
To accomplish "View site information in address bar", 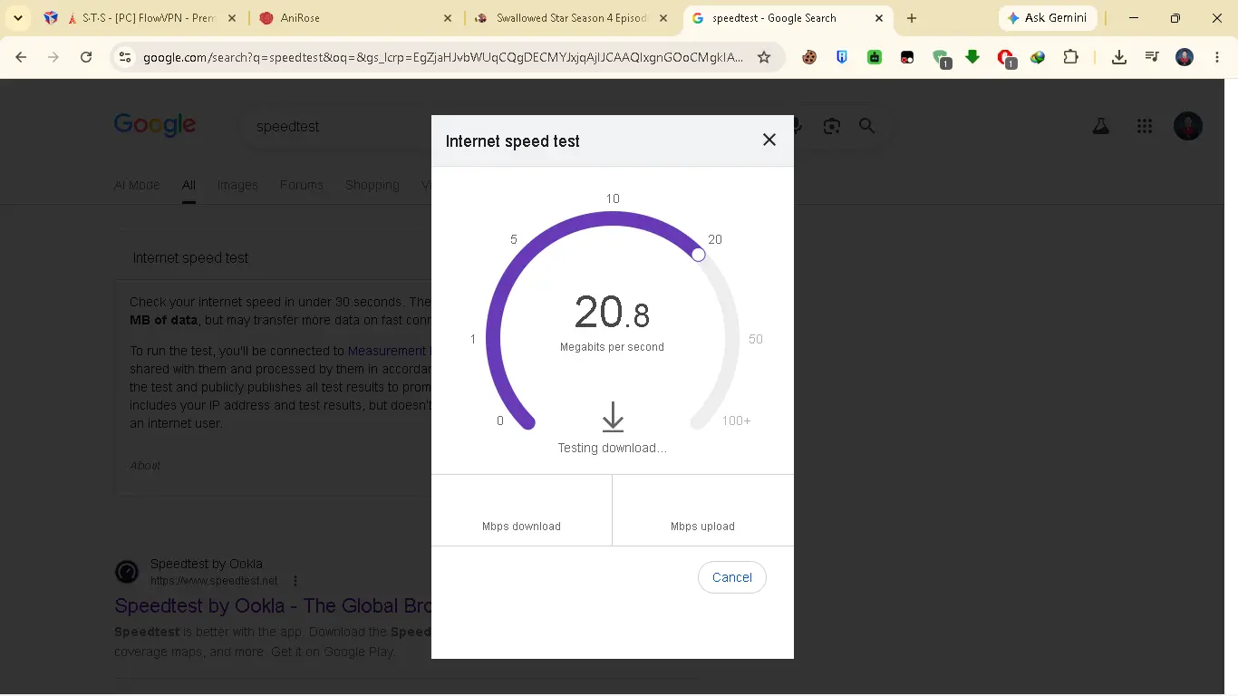I will (125, 57).
